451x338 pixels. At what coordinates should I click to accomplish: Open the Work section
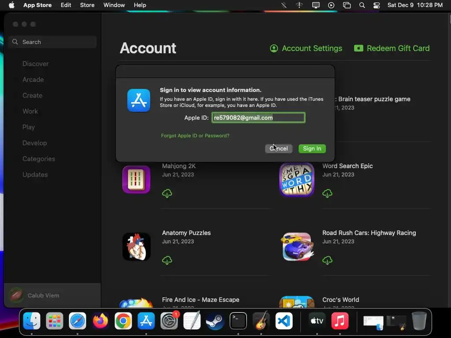point(30,111)
